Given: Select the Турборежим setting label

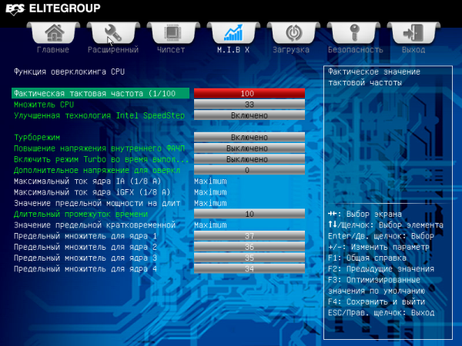Looking at the screenshot, I should (x=37, y=138).
